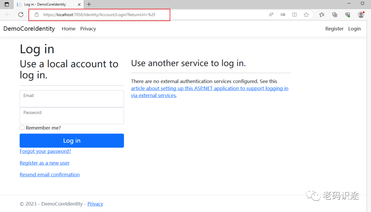Open the Collections icon

[335, 15]
